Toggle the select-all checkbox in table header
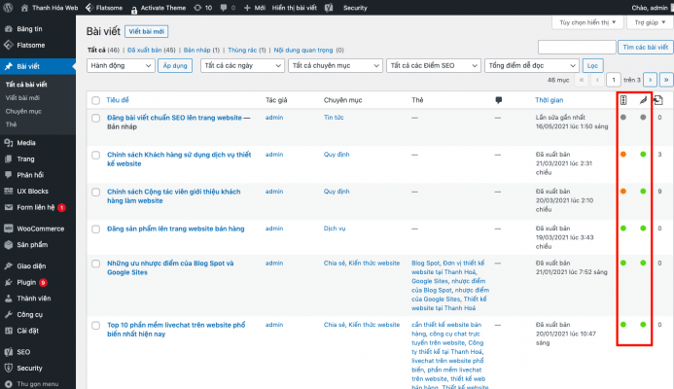674x389 pixels. click(95, 100)
